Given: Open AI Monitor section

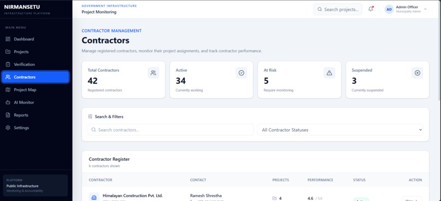Looking at the screenshot, I should click(36, 102).
